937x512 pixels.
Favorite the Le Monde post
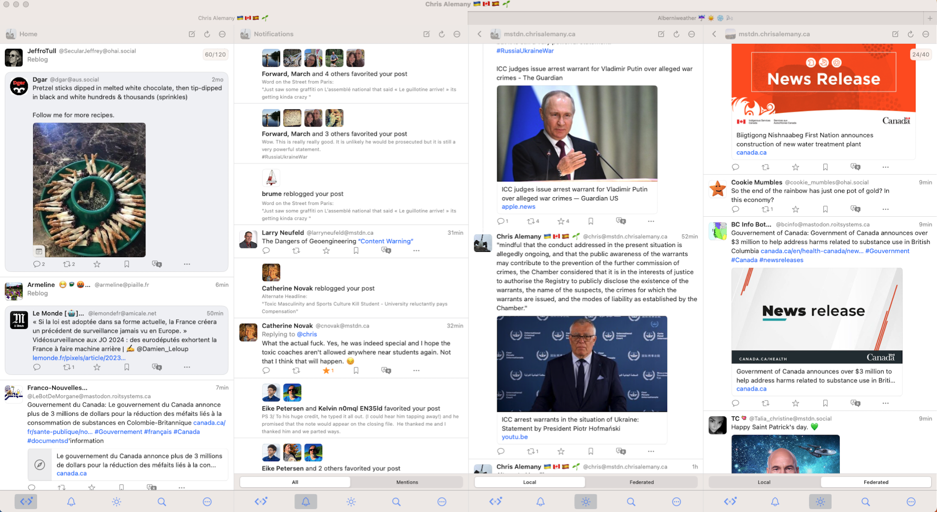tap(97, 367)
